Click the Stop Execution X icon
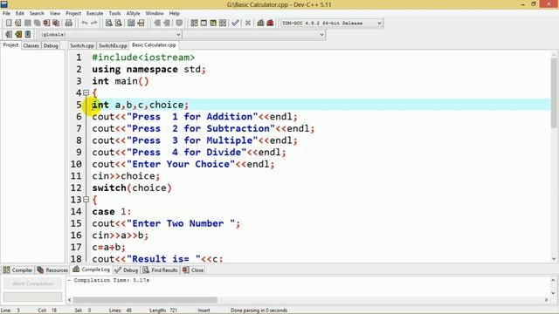Viewport: 559px width, 314px height. coord(248,23)
